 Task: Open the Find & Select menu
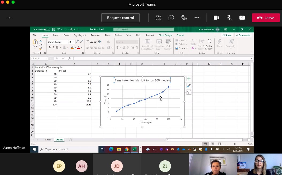pyautogui.click(x=209, y=44)
